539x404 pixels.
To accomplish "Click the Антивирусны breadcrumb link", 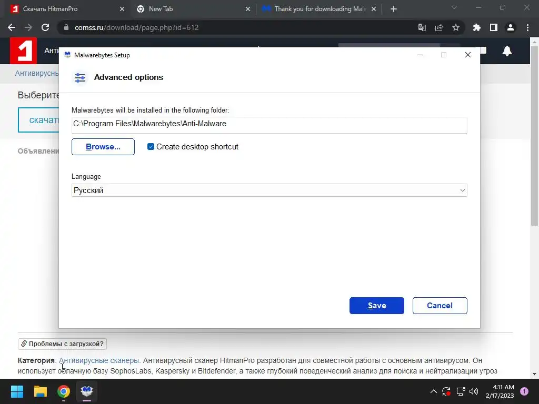I will pos(37,73).
